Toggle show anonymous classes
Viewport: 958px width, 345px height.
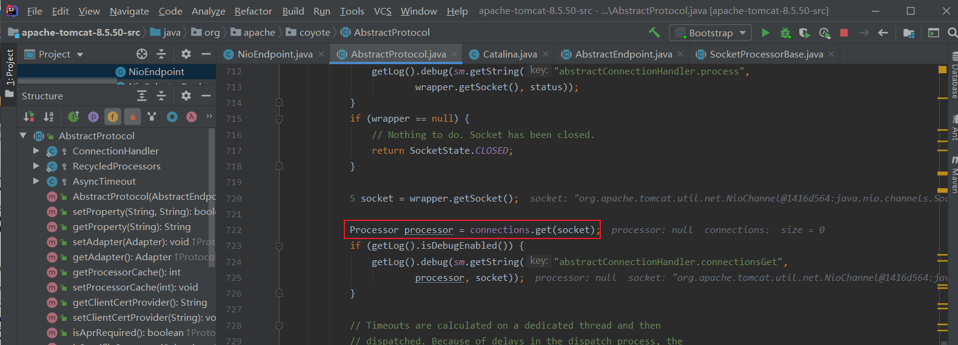coord(172,117)
